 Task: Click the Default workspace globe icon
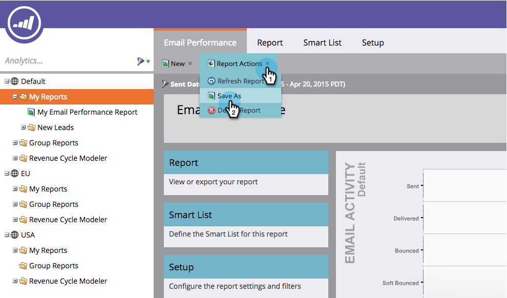[x=14, y=81]
